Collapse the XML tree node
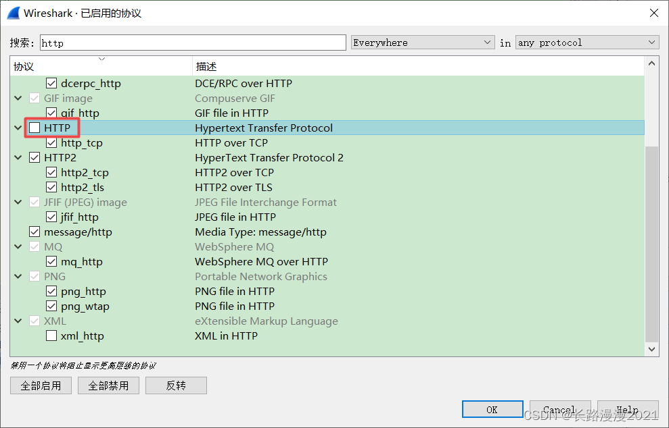 pos(18,321)
